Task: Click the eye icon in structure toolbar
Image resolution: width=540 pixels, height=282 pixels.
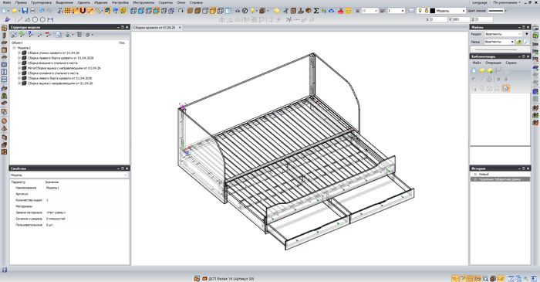Action: point(68,35)
